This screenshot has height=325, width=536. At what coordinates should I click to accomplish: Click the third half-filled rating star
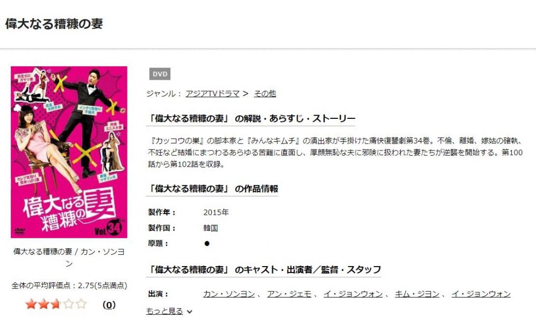(x=56, y=304)
